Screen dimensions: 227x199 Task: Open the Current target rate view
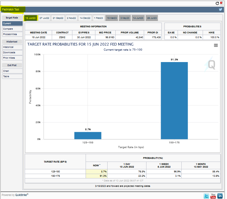pos(12,24)
